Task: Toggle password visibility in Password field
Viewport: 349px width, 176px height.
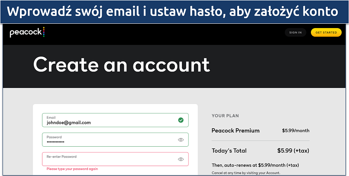Action: 181,140
